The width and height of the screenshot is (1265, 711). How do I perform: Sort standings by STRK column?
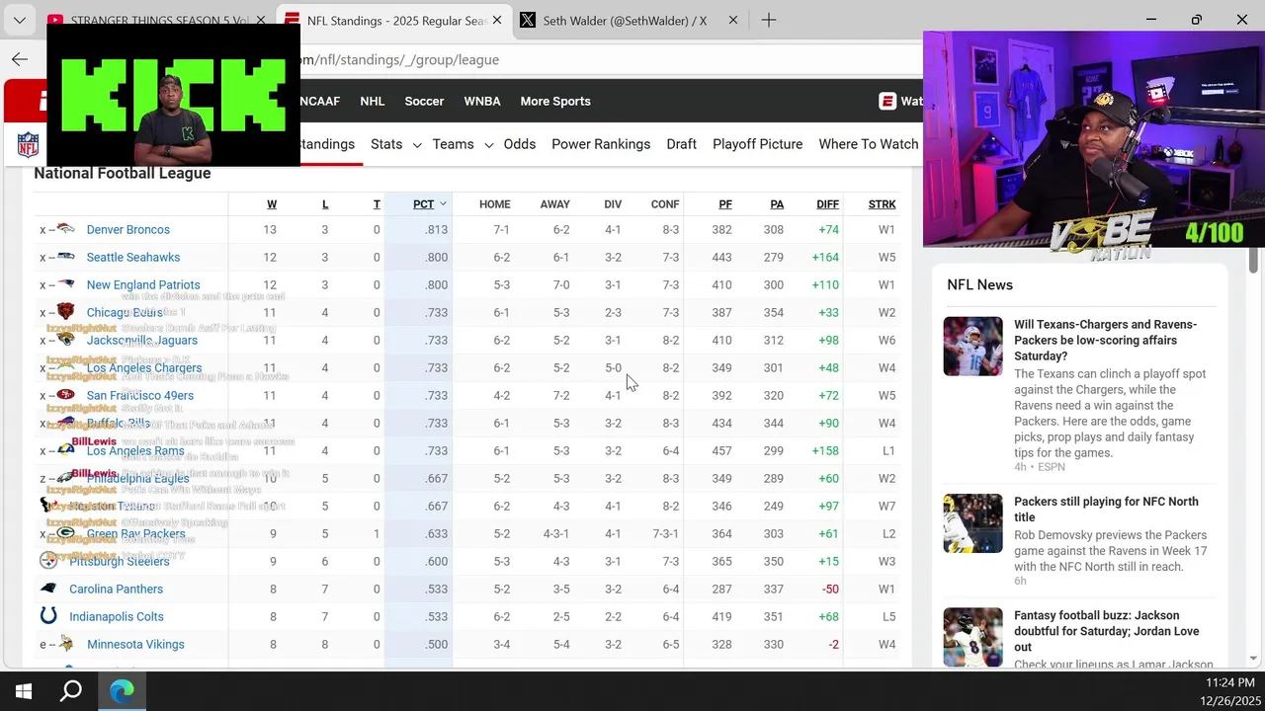[x=882, y=204]
